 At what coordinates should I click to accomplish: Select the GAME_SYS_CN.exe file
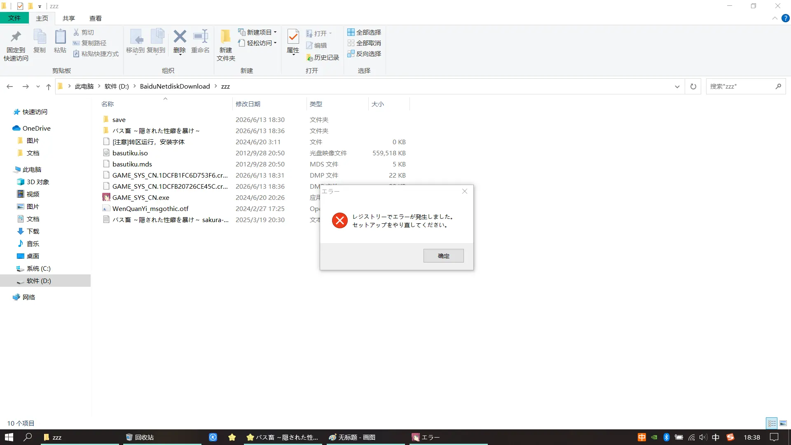[x=141, y=197]
